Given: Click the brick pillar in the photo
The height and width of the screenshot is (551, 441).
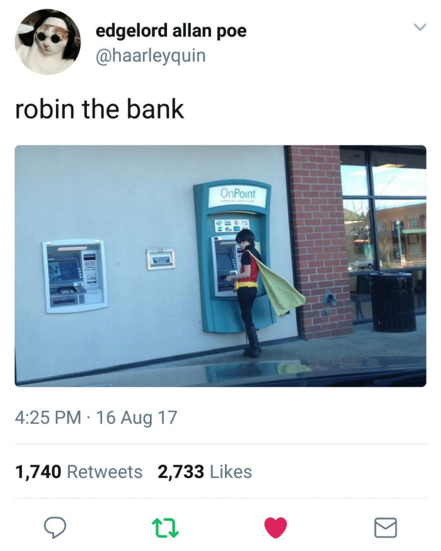Looking at the screenshot, I should pyautogui.click(x=318, y=242).
